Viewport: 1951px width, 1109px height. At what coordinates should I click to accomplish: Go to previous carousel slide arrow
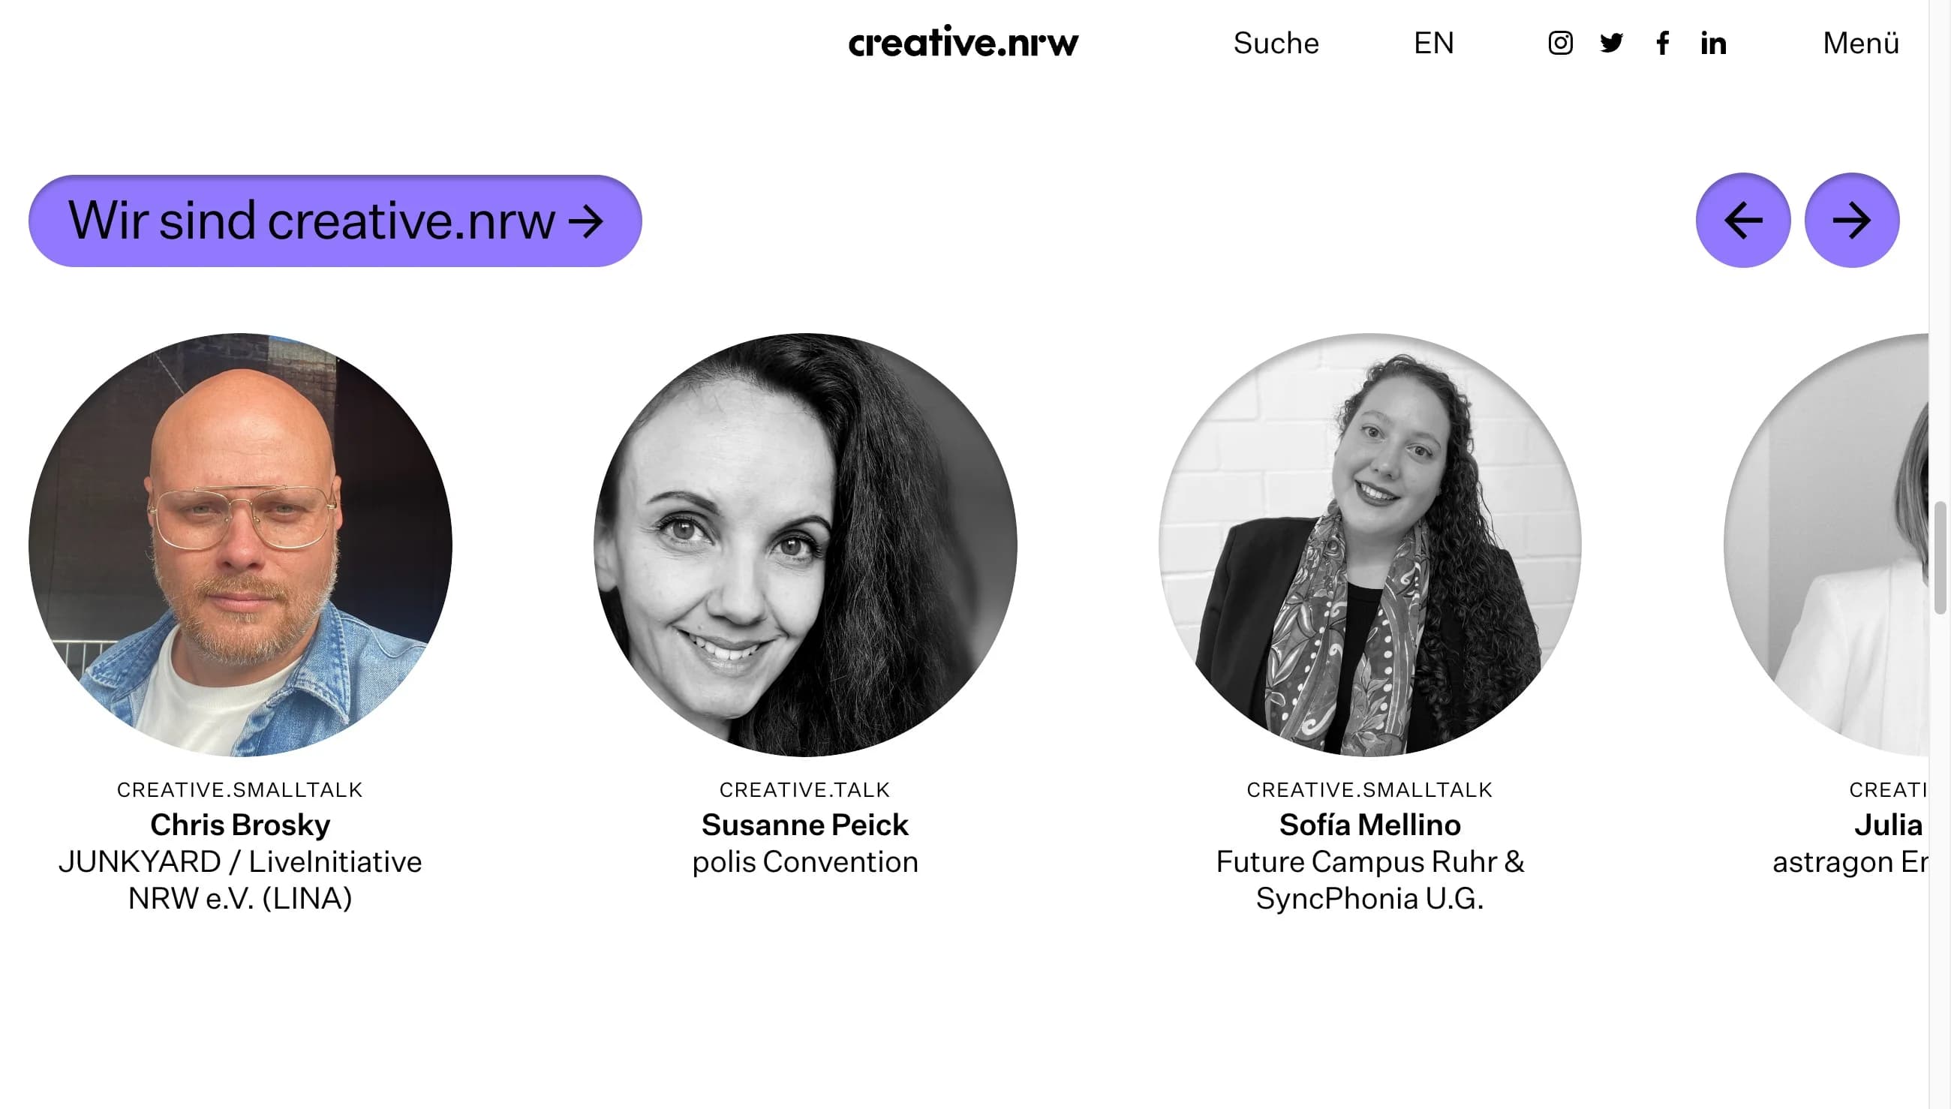coord(1742,221)
